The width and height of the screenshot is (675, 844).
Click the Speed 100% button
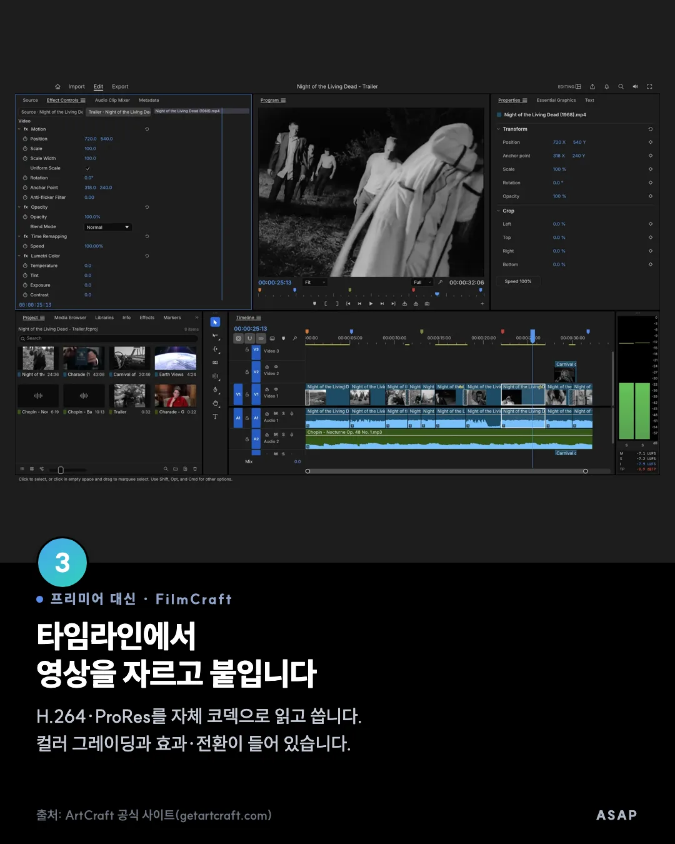tap(518, 281)
